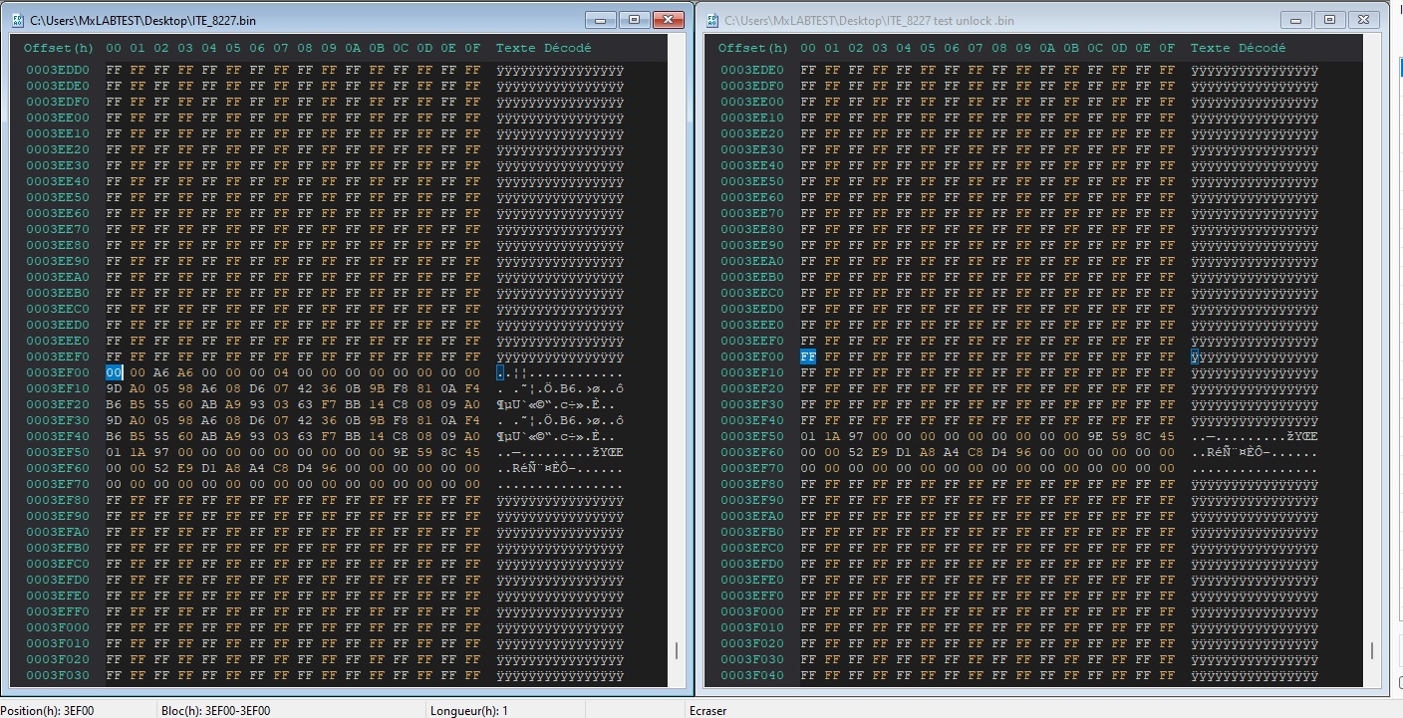Click the Bloc(h) field in status bar
The height and width of the screenshot is (718, 1403).
click(x=214, y=710)
